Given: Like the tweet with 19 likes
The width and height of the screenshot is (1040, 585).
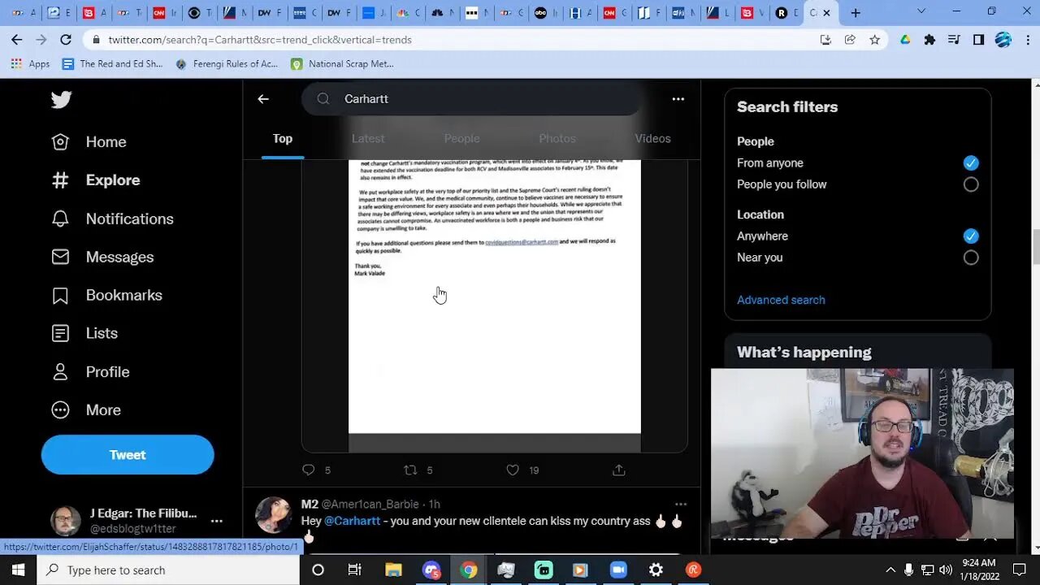Looking at the screenshot, I should [x=522, y=470].
